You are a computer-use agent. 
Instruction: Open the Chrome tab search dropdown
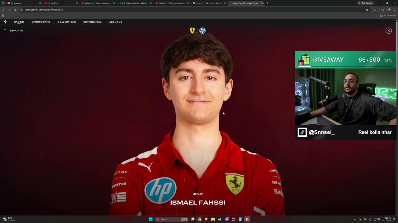[x=3, y=3]
